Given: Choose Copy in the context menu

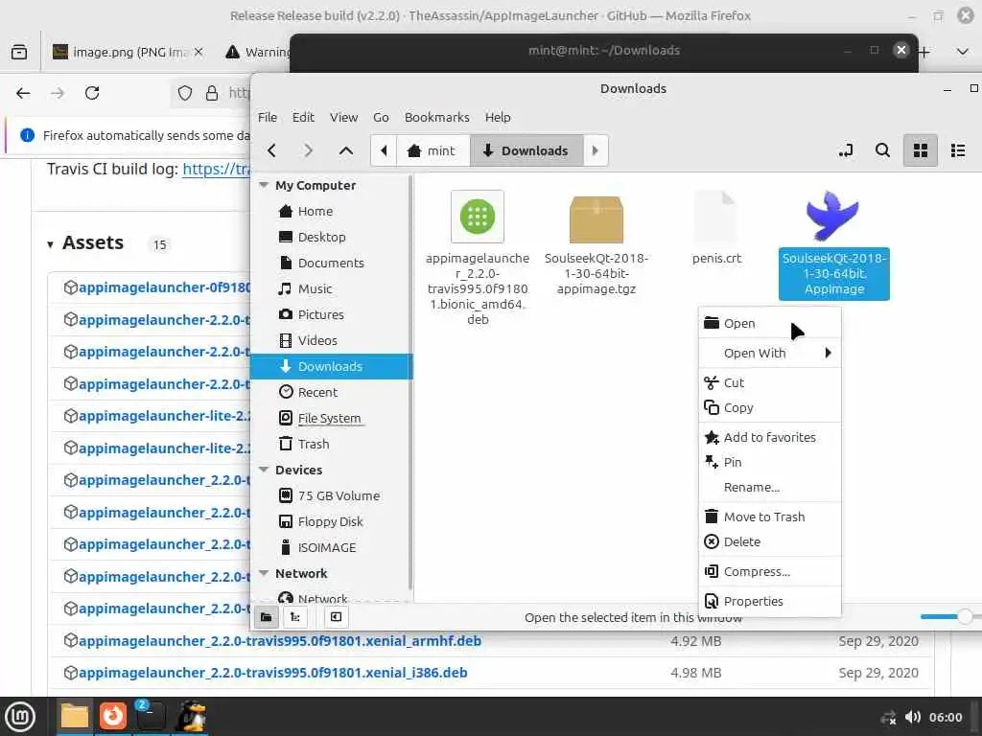Looking at the screenshot, I should 770,407.
